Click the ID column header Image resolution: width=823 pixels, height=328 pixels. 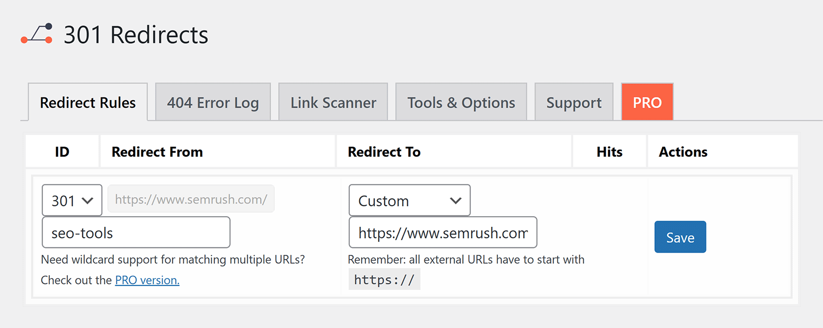(62, 151)
